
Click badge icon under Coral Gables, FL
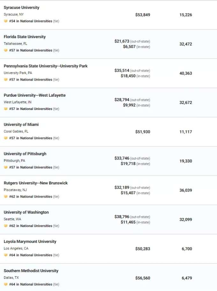(6, 138)
